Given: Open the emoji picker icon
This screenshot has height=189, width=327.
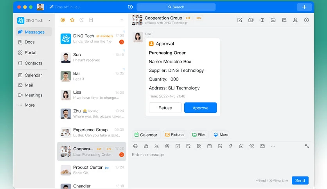Looking at the screenshot, I should click(136, 146).
